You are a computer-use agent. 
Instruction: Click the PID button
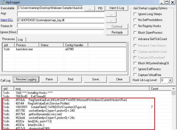tap(100, 8)
